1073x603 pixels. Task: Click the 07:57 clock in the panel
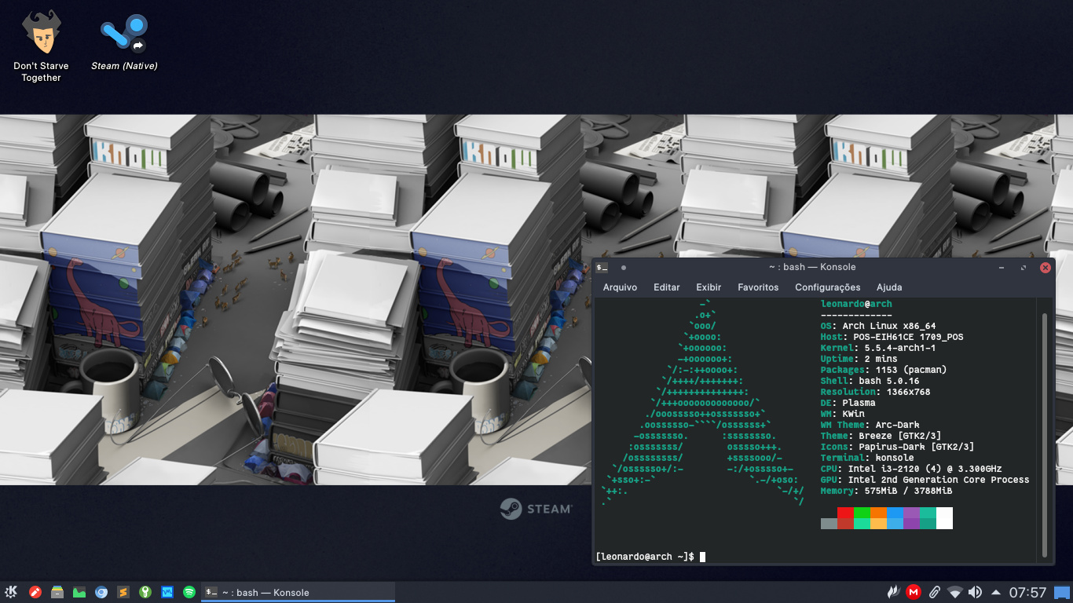(1027, 592)
